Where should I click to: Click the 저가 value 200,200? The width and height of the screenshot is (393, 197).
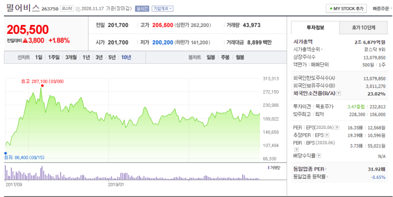[x=163, y=43]
